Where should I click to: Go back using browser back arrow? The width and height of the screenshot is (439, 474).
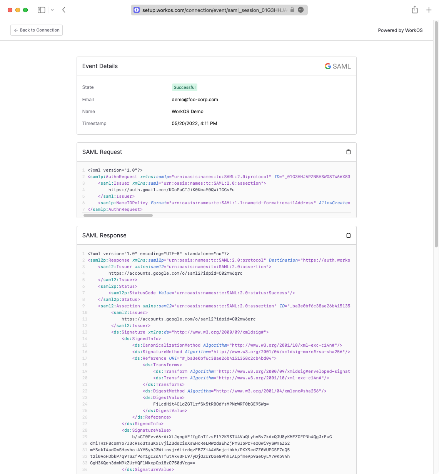click(x=64, y=10)
